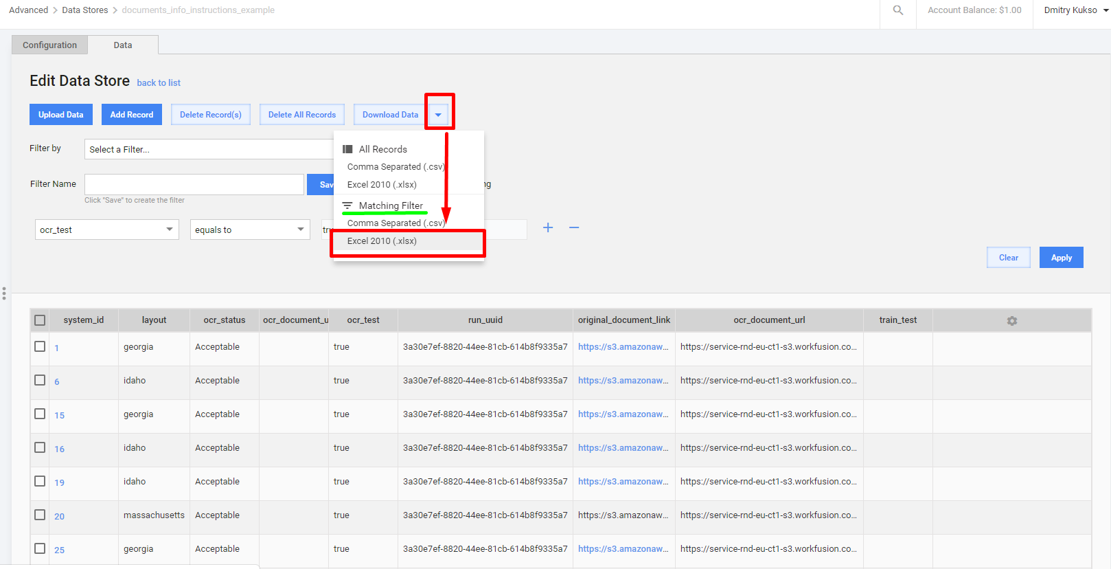The image size is (1111, 569).
Task: Click the Delete Record(s) button
Action: pos(211,115)
